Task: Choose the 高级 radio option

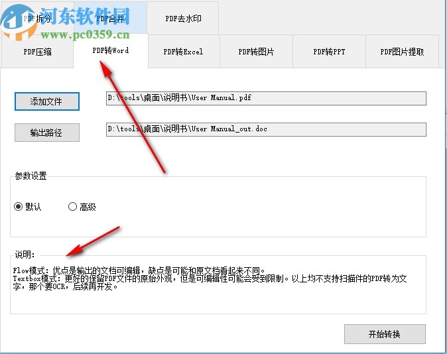Action: (x=82, y=207)
